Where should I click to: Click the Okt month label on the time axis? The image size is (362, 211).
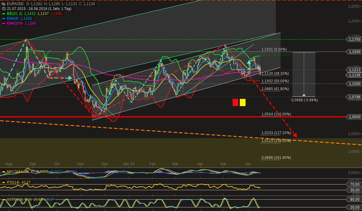[57, 164]
